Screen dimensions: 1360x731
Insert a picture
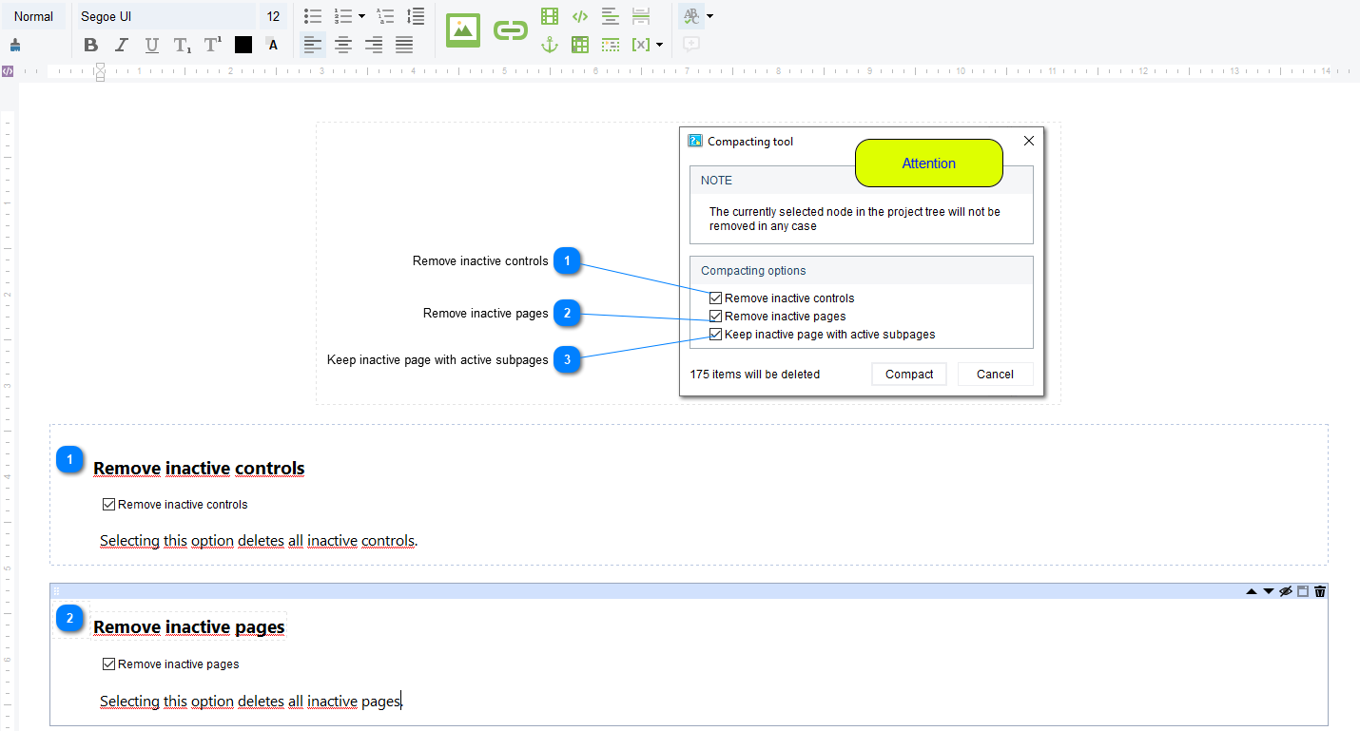coord(463,30)
